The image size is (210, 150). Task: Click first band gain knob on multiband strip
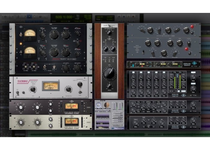pyautogui.click(x=133, y=92)
